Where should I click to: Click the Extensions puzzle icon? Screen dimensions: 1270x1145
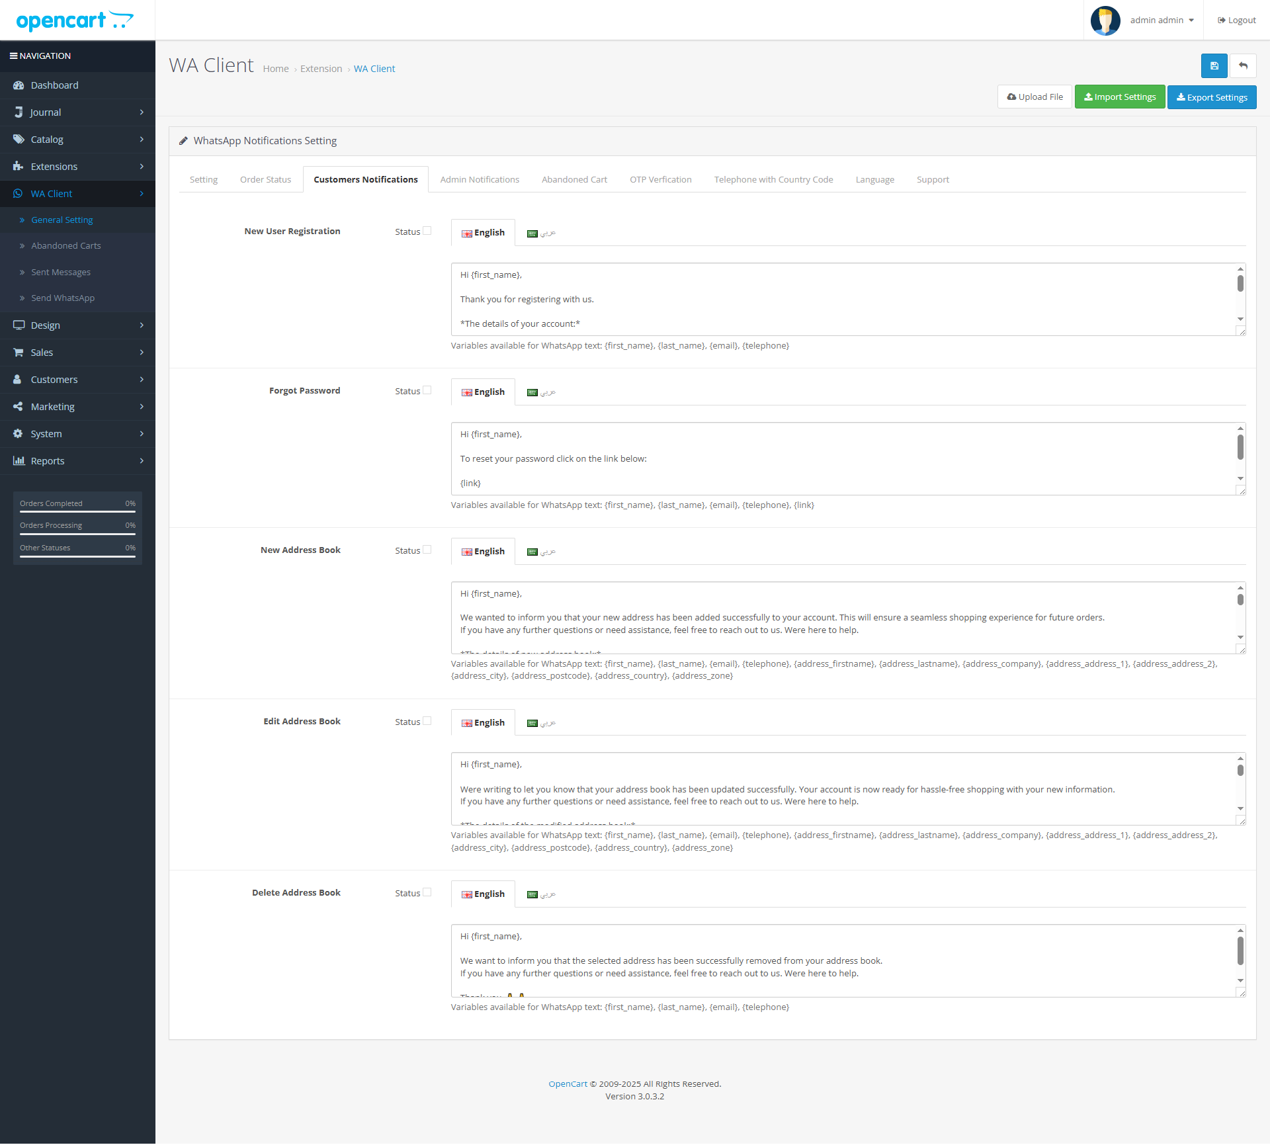pos(18,167)
